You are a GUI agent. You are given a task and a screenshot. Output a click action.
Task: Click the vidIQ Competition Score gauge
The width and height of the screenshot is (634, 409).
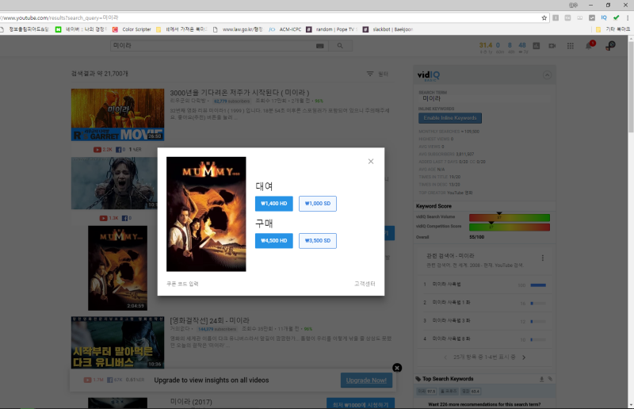pyautogui.click(x=510, y=227)
